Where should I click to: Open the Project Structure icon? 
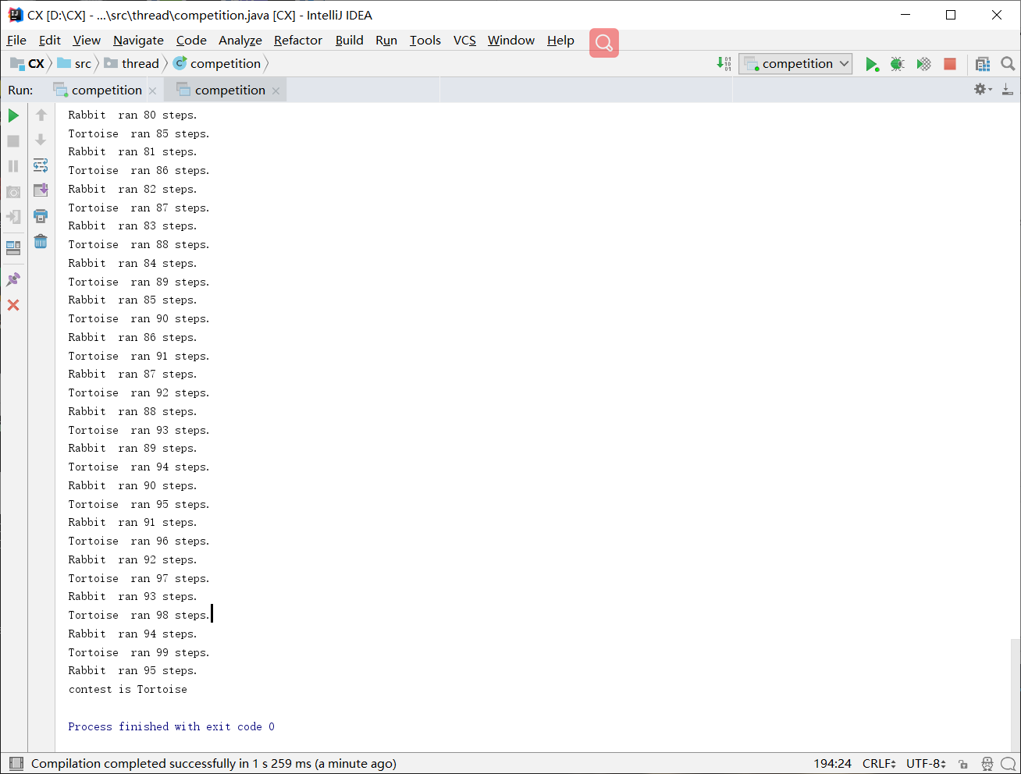983,64
